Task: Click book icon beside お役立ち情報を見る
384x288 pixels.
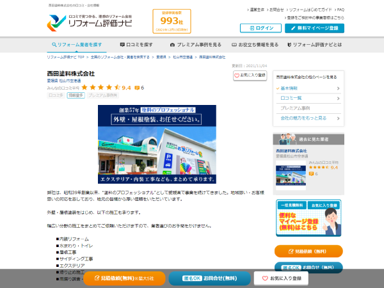Action: coord(234,45)
